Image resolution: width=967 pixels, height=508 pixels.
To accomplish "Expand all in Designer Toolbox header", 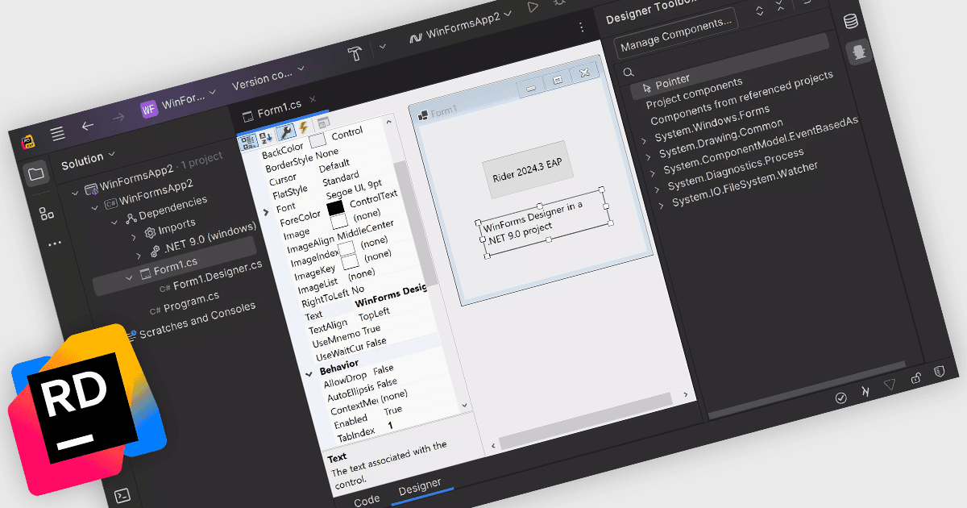I will click(x=758, y=11).
